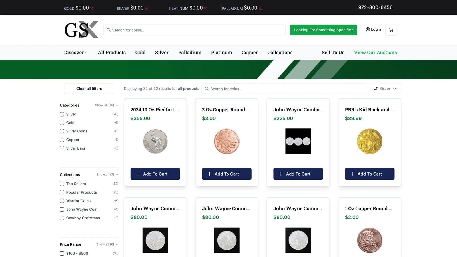Expand Price Range with Show all (6)
This screenshot has width=457, height=257.
coord(107,244)
